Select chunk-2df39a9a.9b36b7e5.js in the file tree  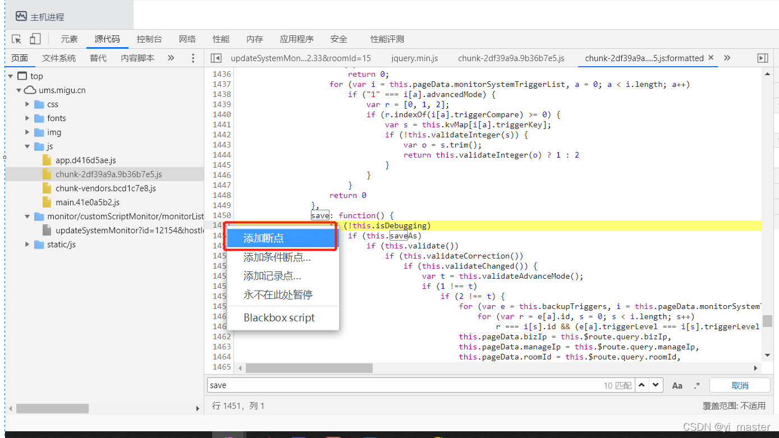coord(104,174)
